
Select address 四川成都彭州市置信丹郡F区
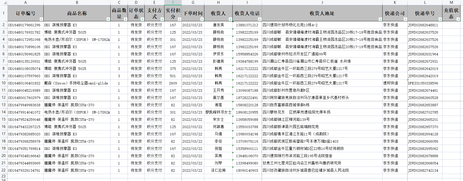click(322, 90)
